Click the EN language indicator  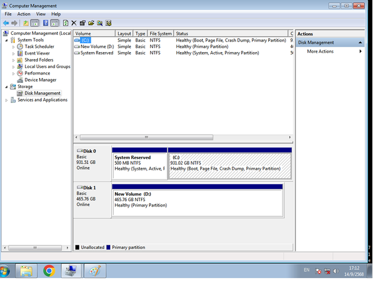coord(307,270)
